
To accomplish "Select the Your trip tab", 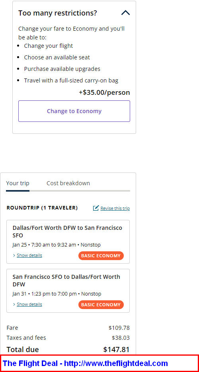I will 18,183.
